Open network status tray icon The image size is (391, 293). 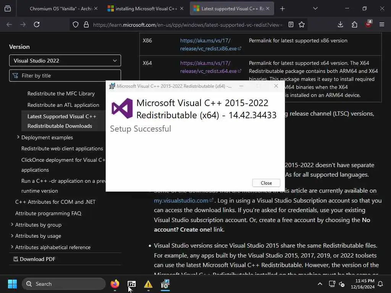332,284
